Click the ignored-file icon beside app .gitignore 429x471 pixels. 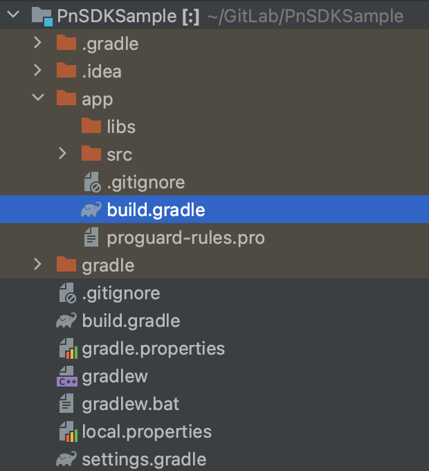tap(91, 182)
